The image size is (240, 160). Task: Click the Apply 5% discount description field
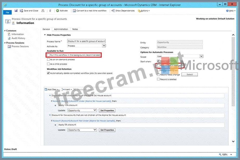(x=141, y=125)
